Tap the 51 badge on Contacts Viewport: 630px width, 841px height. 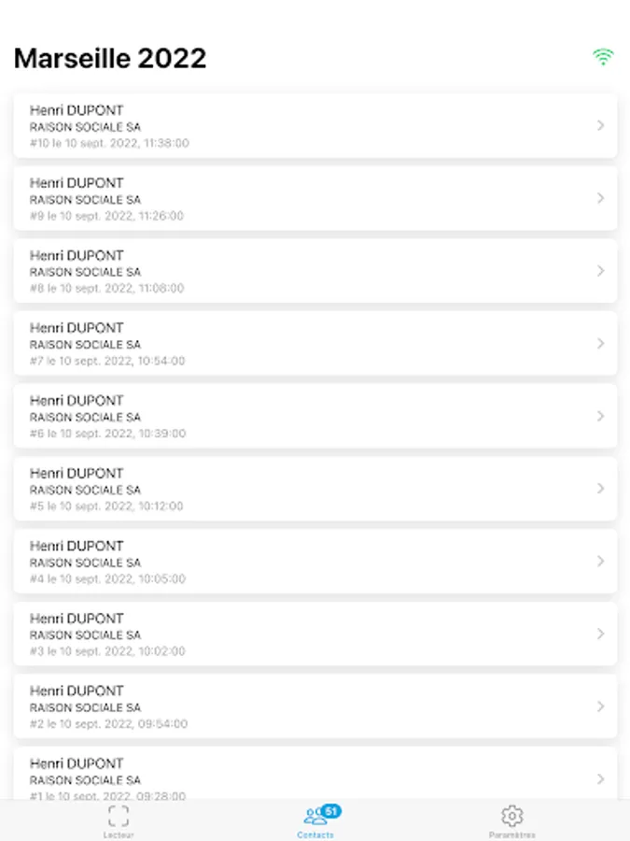pos(331,811)
